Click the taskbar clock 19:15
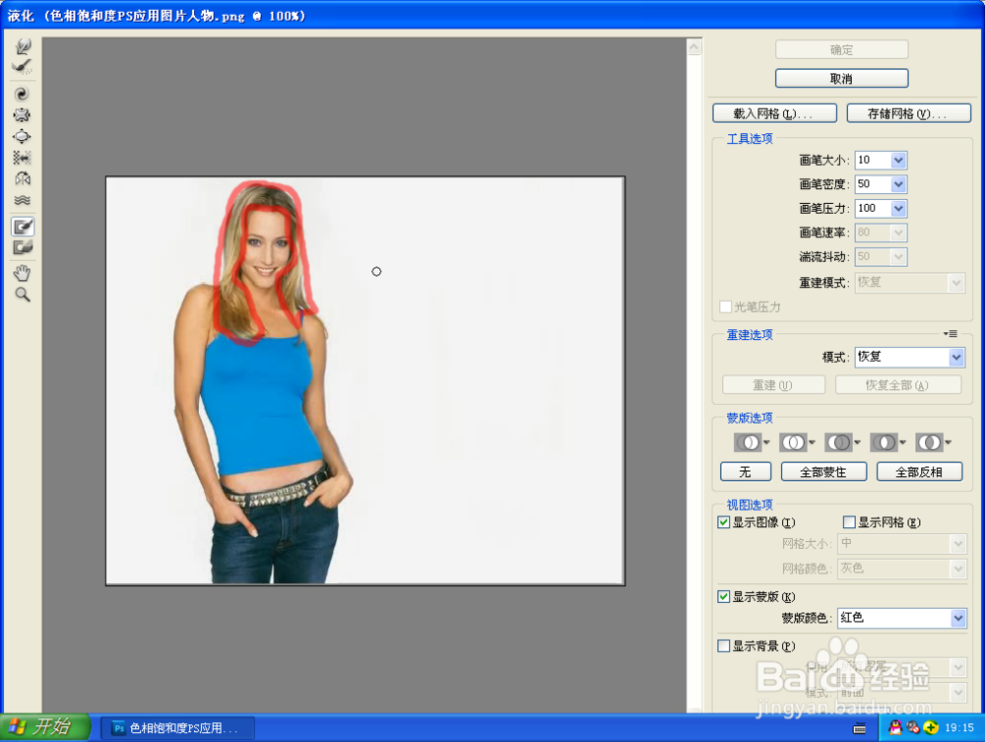Image resolution: width=985 pixels, height=742 pixels. tap(959, 727)
